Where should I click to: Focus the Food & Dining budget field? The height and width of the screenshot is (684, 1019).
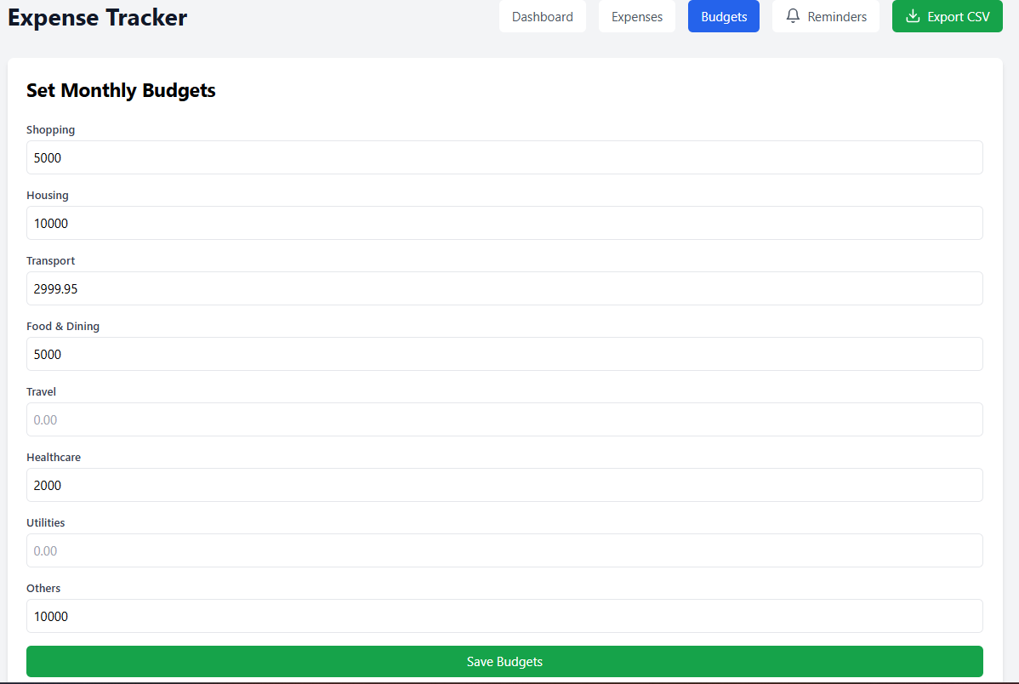pyautogui.click(x=504, y=354)
